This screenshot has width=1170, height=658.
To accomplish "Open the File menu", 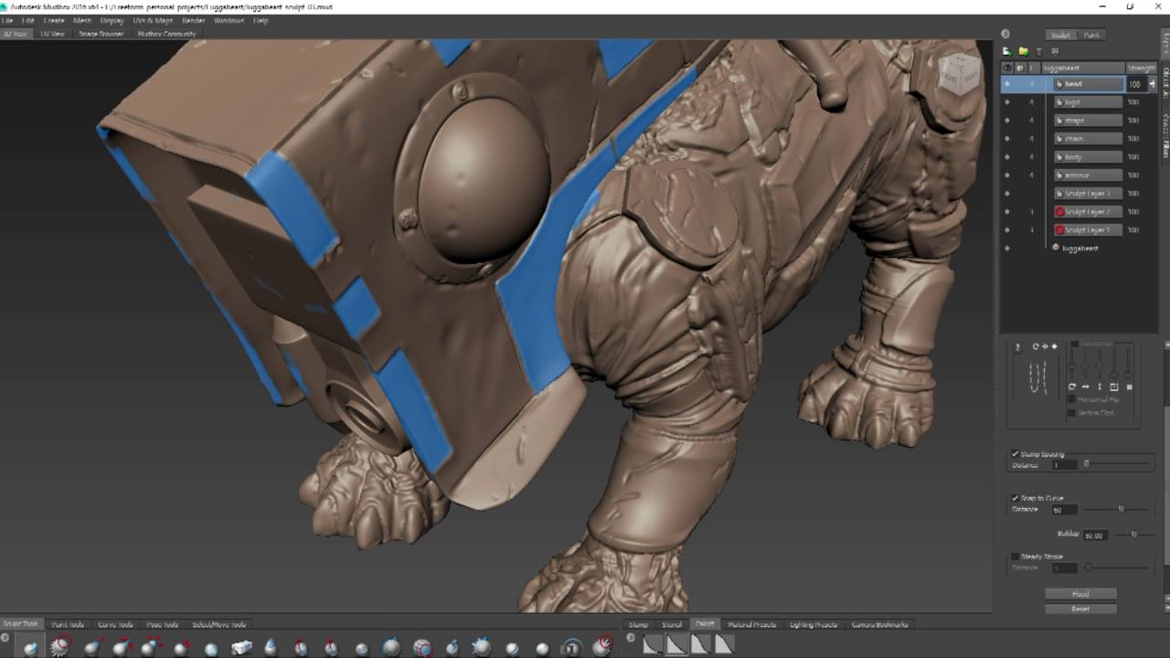I will 7,20.
